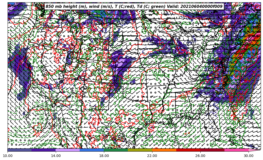The image size is (263, 160).
Task: Select the orange 22–24 colorbar segment
Action: pyautogui.click(x=164, y=150)
